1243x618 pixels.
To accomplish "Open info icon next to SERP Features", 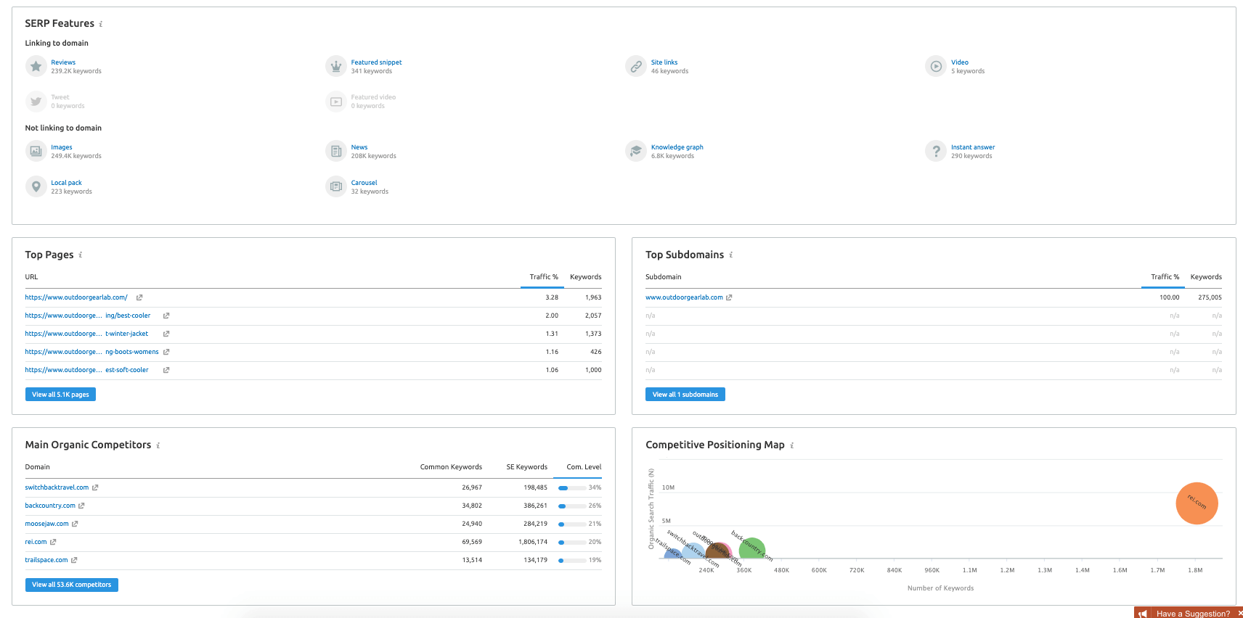I will tap(101, 24).
